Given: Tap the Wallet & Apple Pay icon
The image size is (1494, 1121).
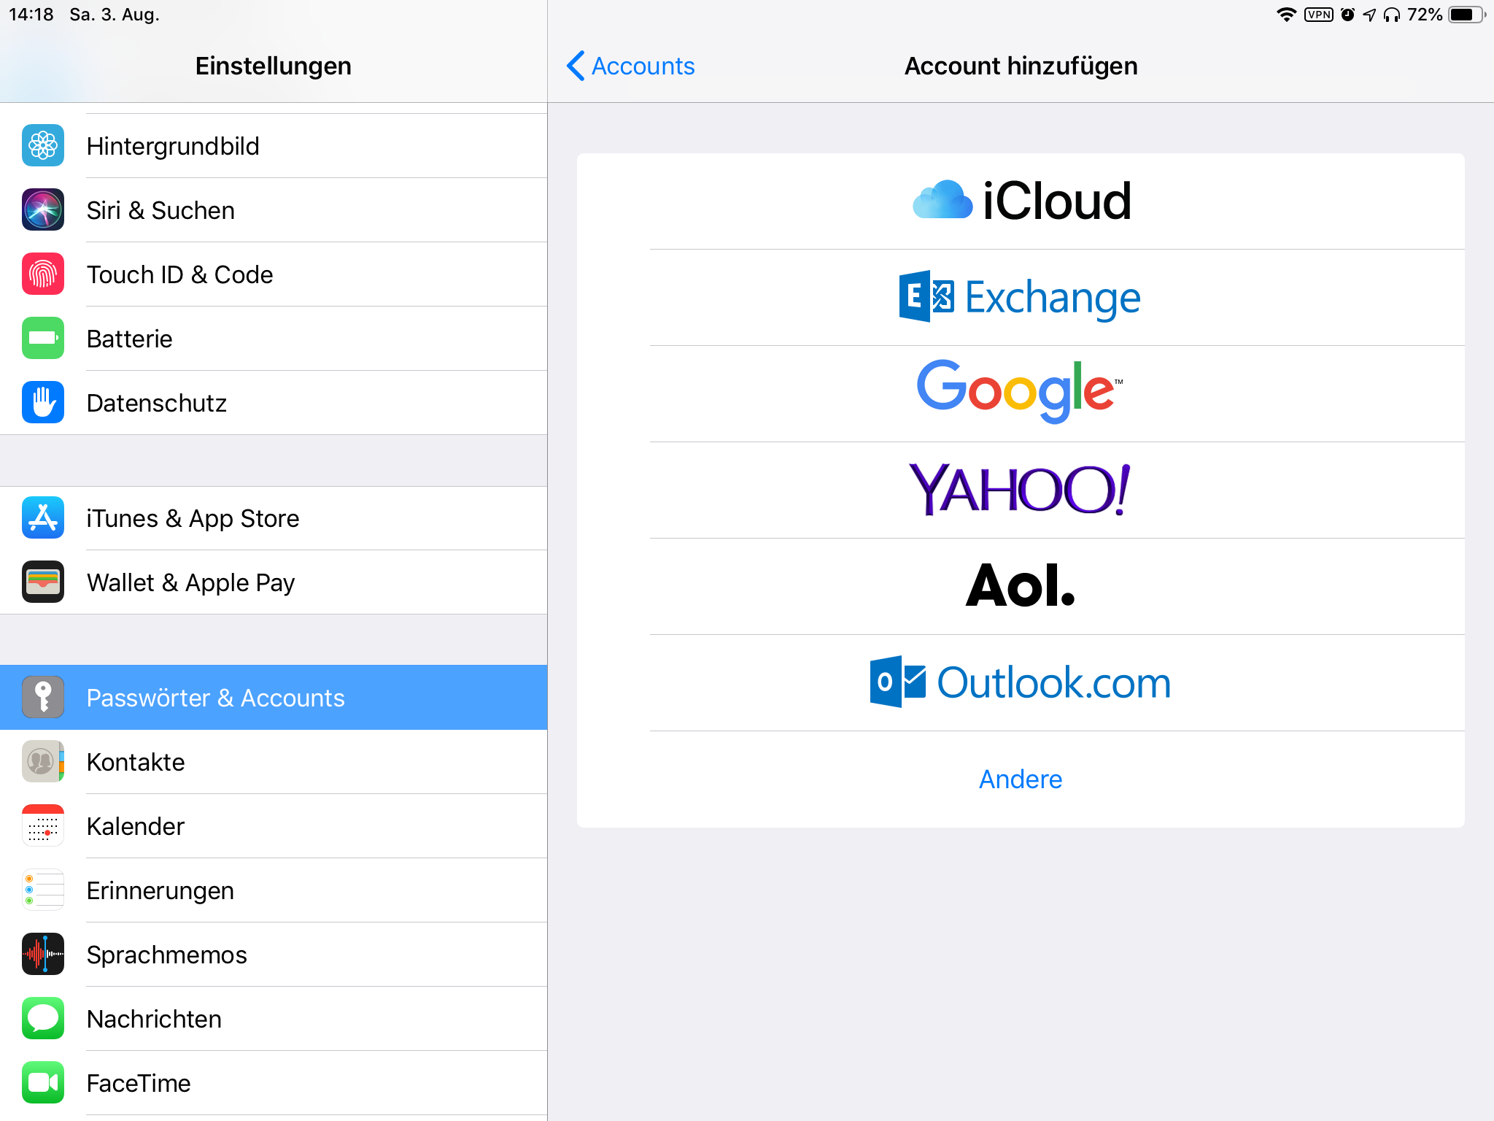Looking at the screenshot, I should [x=43, y=582].
